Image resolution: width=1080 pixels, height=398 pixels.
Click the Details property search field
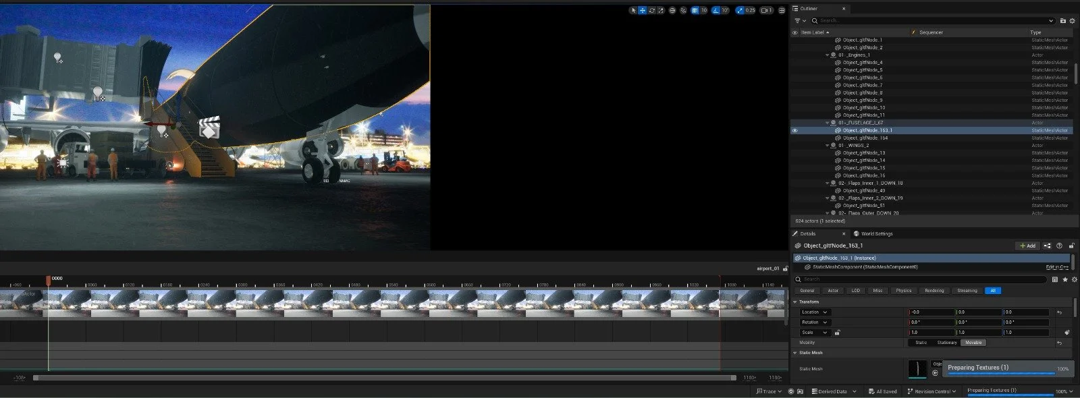click(x=920, y=279)
